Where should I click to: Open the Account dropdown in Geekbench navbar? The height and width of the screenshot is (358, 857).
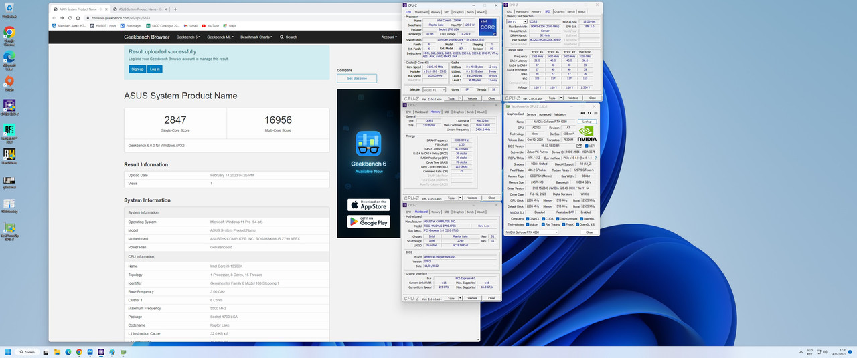388,37
